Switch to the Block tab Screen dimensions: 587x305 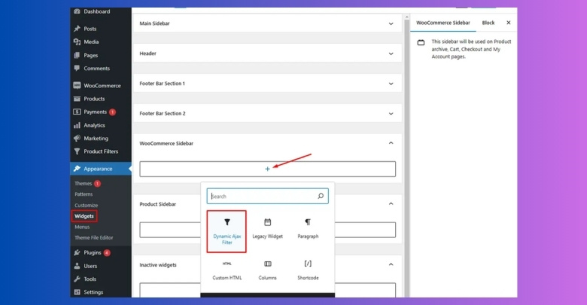[488, 23]
